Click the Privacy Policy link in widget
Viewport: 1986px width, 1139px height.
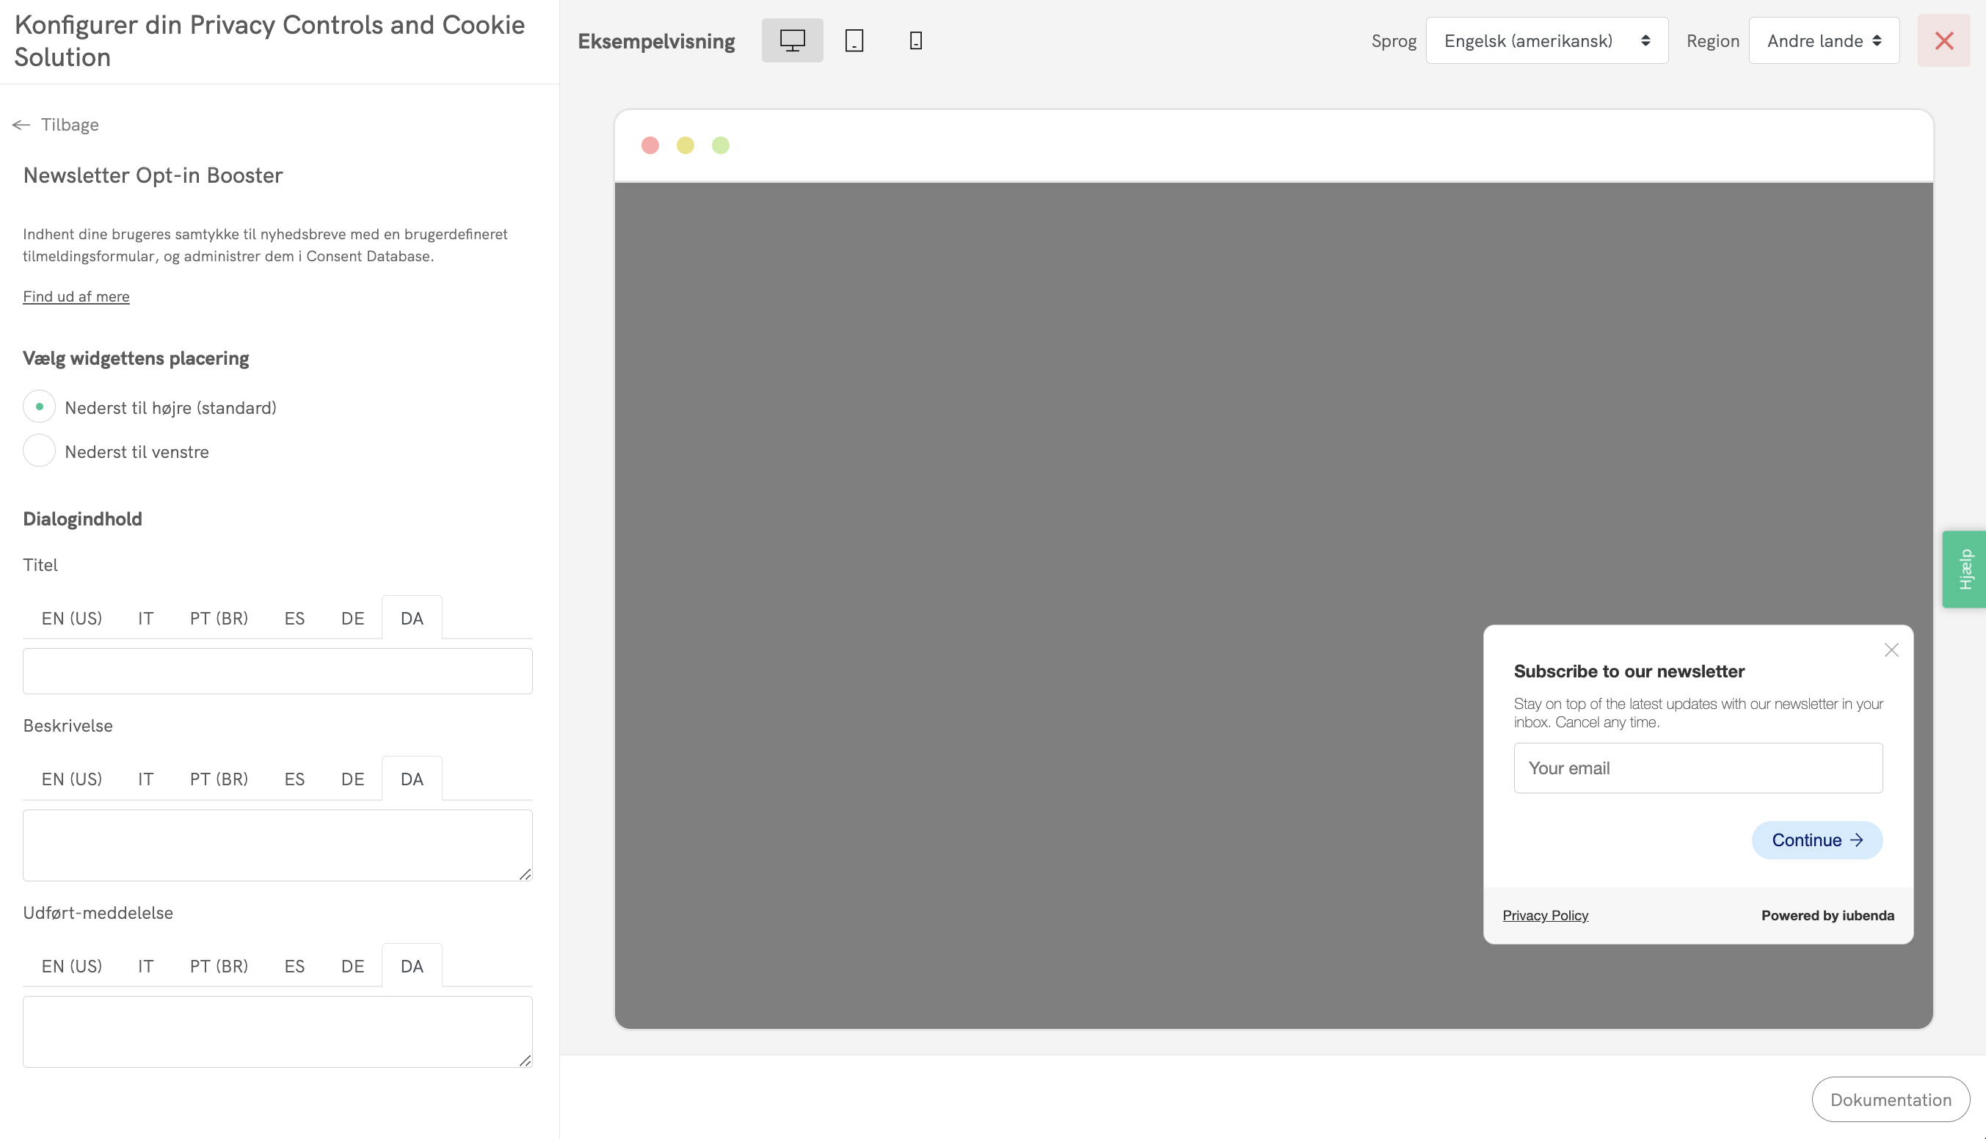[1544, 915]
